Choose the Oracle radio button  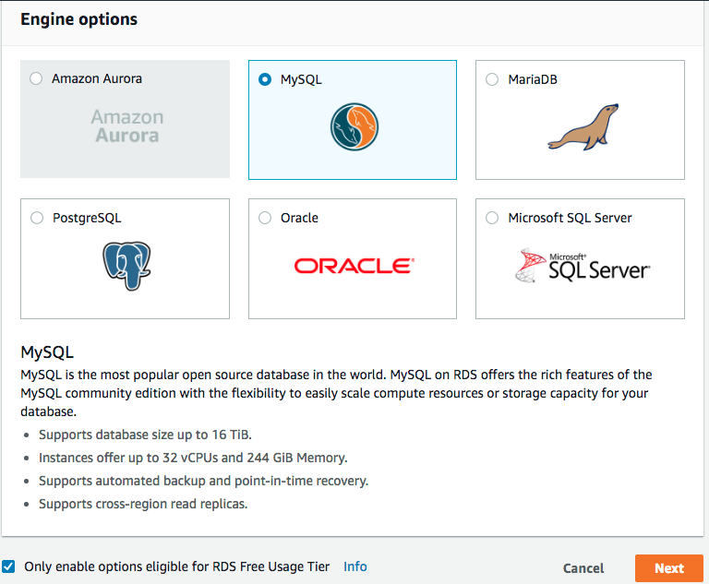(x=265, y=219)
